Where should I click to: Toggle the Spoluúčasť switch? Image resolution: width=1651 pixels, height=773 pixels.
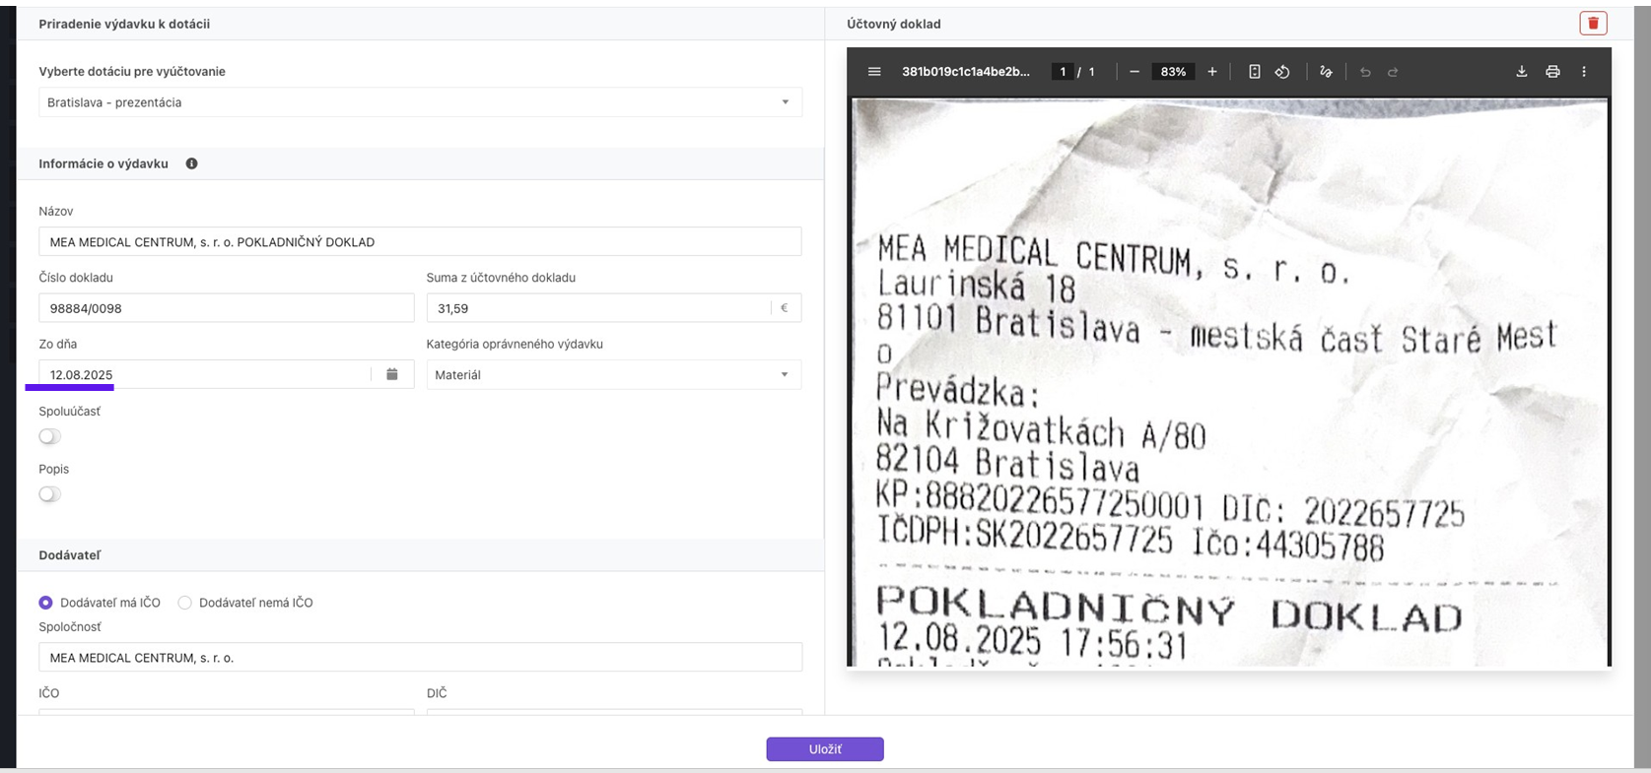tap(50, 436)
